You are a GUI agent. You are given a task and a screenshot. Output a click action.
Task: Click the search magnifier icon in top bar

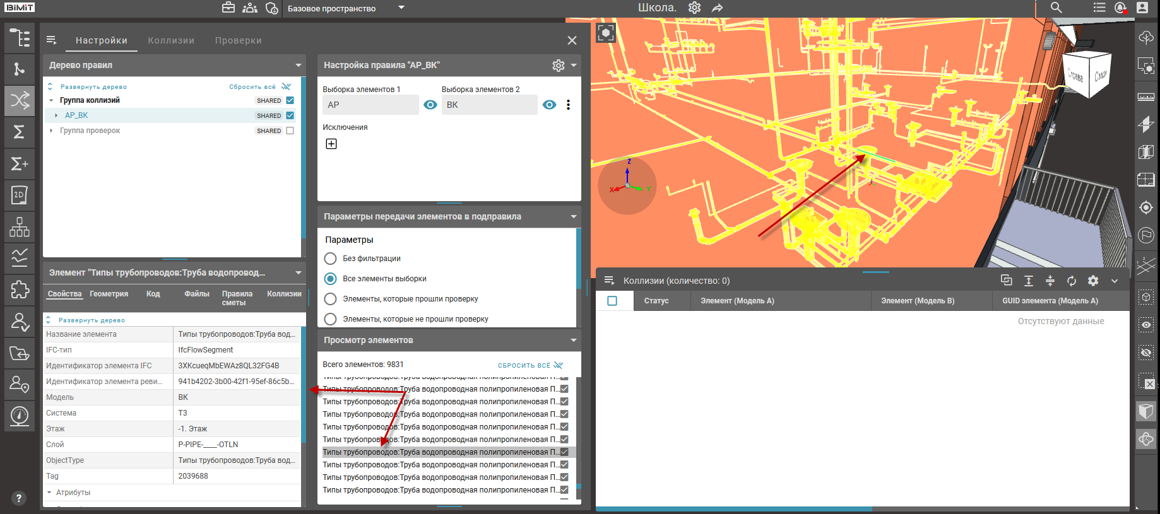coord(1056,8)
